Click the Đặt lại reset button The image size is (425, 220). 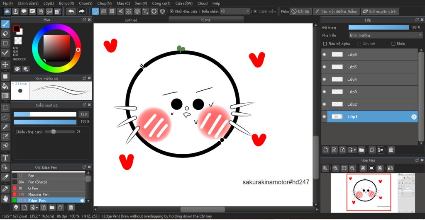(x=300, y=11)
